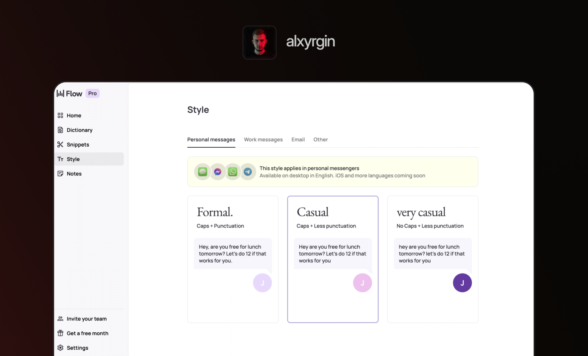Click the Pro plan badge

point(92,93)
